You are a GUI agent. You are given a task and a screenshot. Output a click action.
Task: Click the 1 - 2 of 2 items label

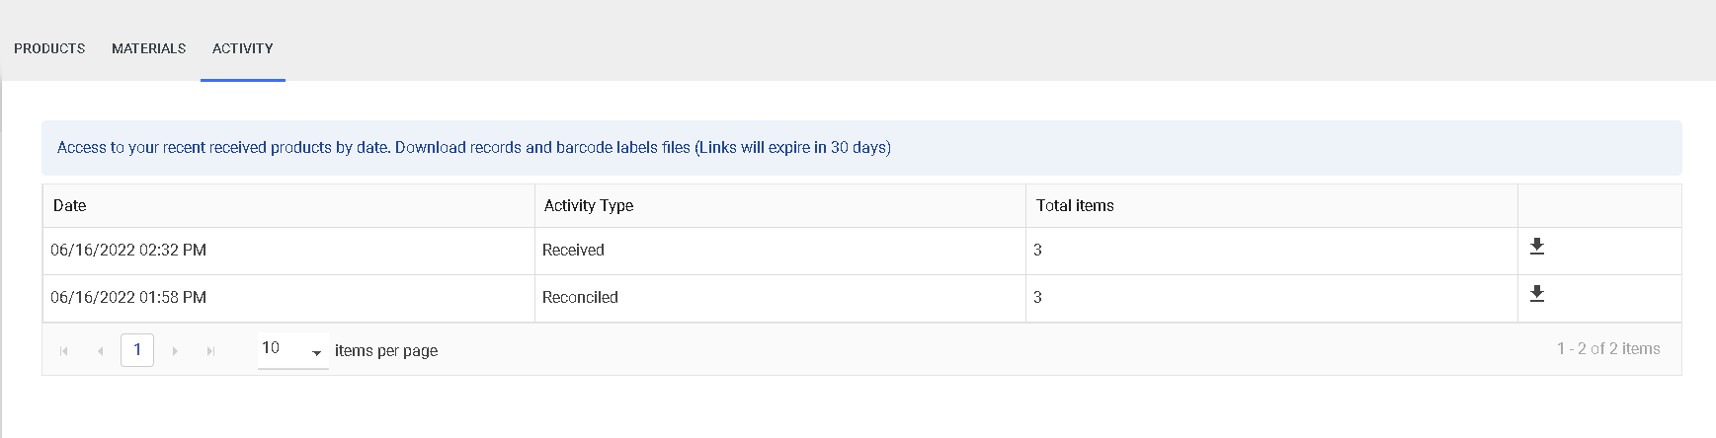tap(1608, 349)
